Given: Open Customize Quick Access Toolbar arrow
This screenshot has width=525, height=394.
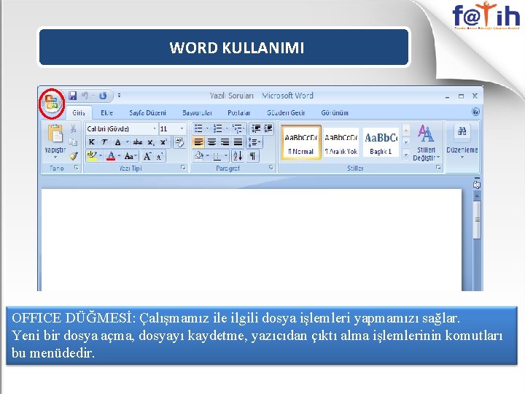Looking at the screenshot, I should (119, 96).
